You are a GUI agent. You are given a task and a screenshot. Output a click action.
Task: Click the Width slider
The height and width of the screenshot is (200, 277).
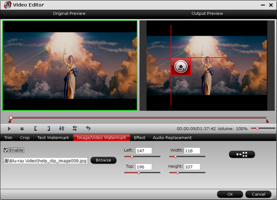(187, 157)
